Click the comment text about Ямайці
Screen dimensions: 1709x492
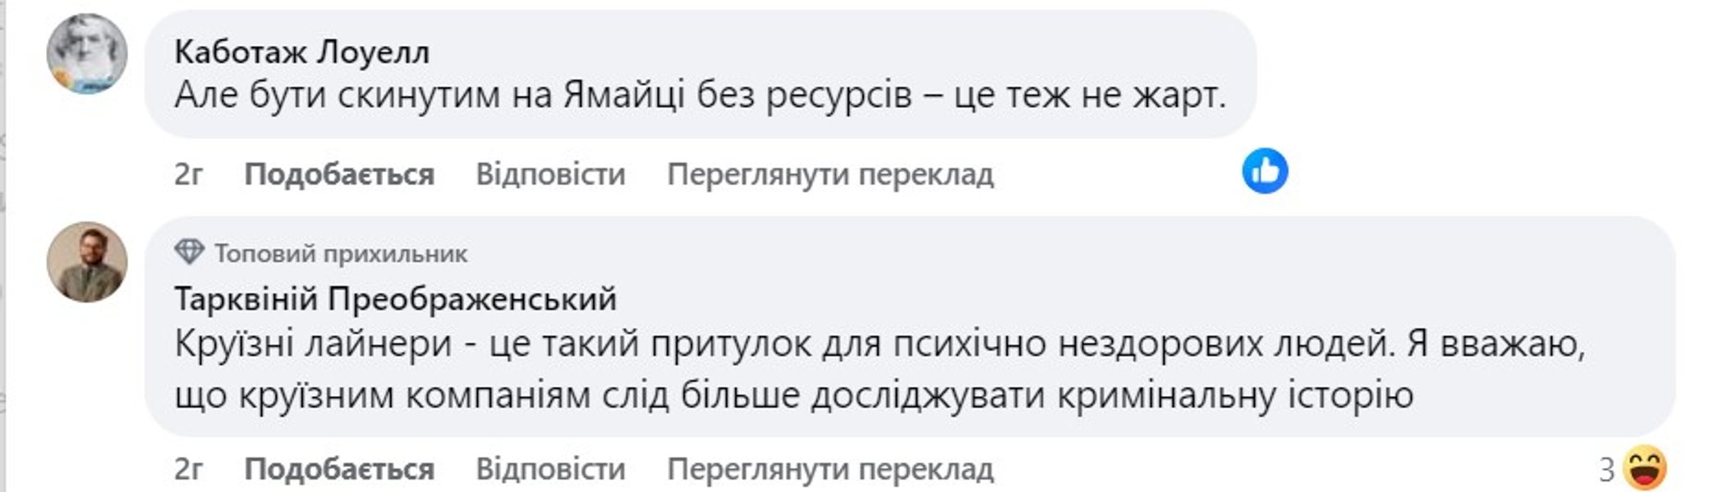pyautogui.click(x=700, y=96)
